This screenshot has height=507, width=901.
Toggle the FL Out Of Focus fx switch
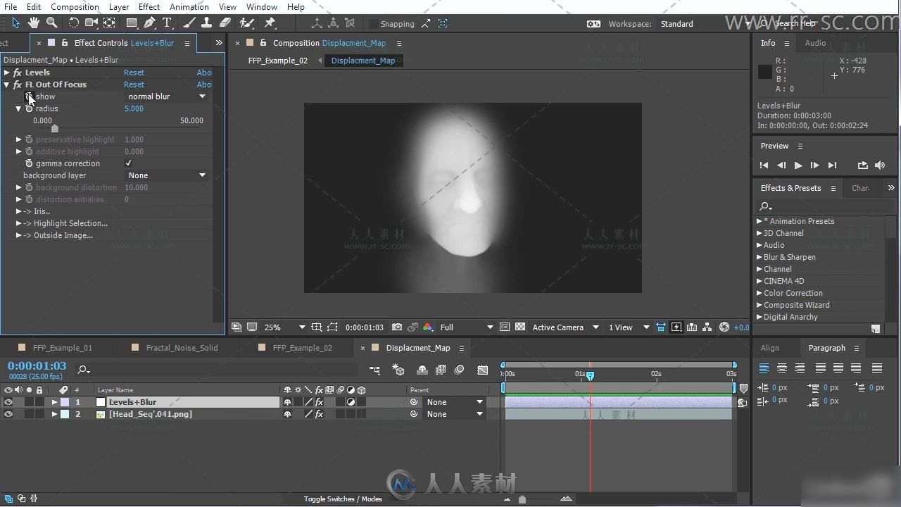coord(18,84)
